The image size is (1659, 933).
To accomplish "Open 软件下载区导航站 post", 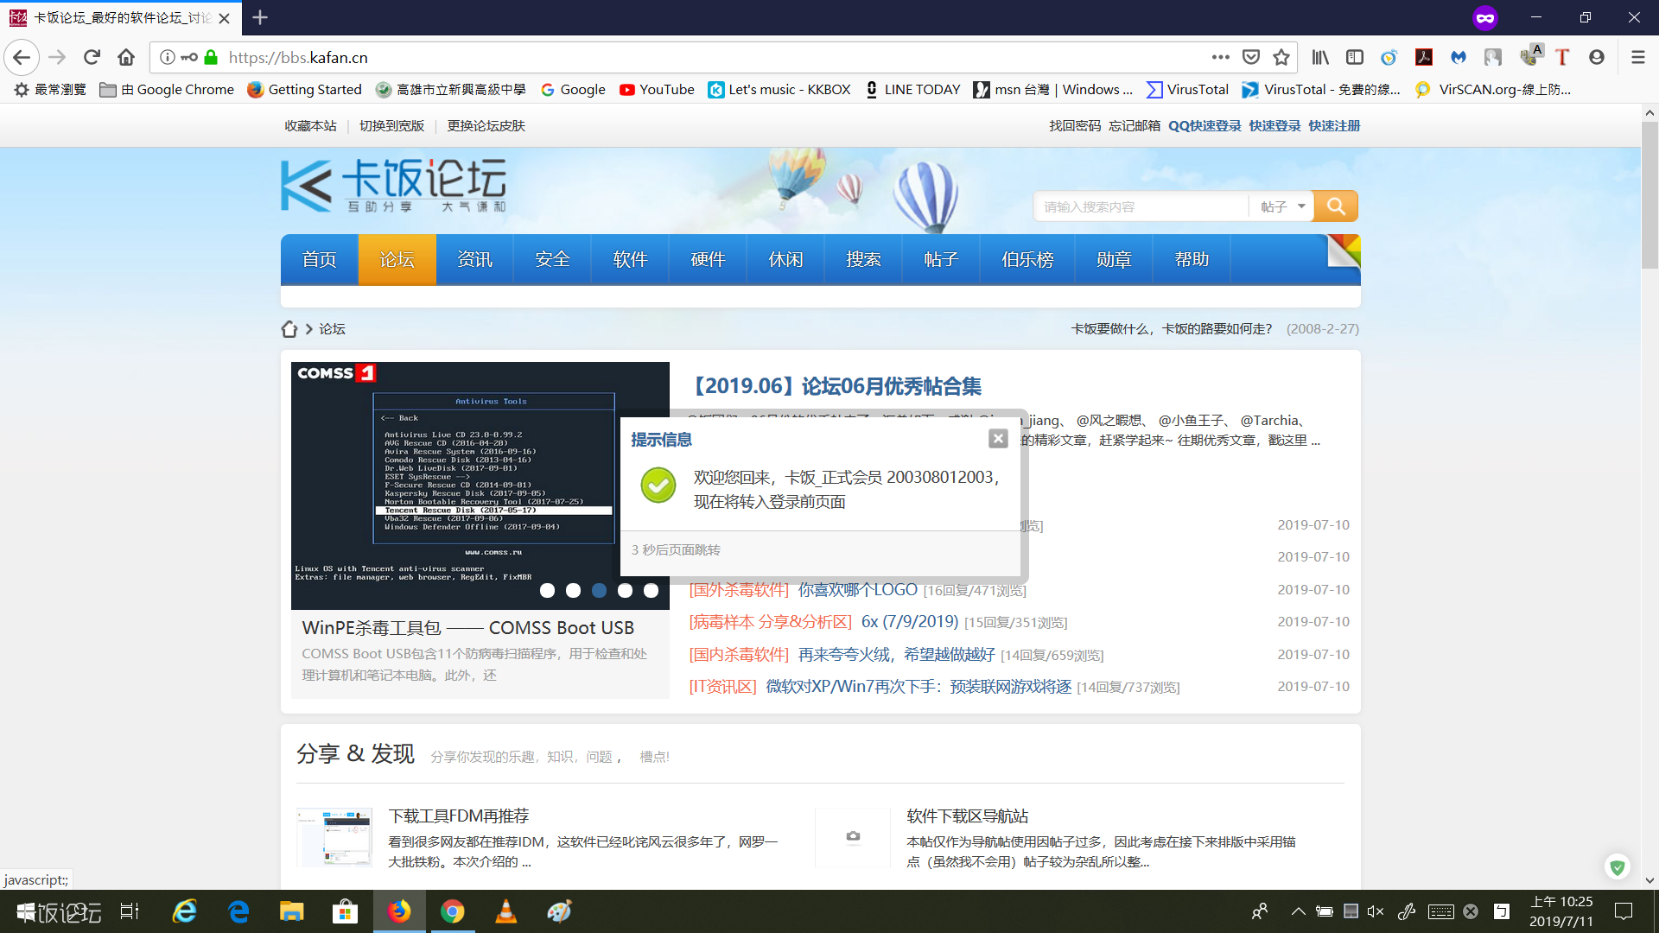I will point(967,816).
